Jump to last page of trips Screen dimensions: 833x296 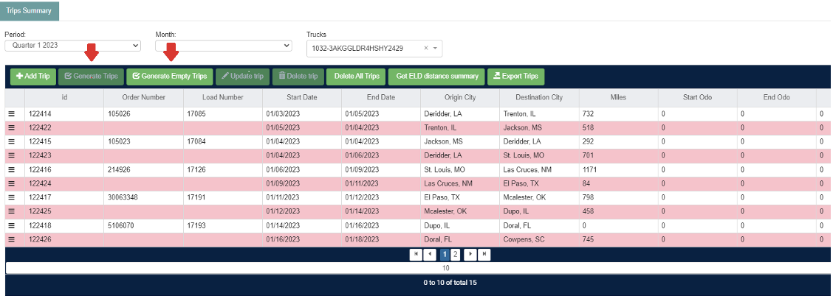484,254
